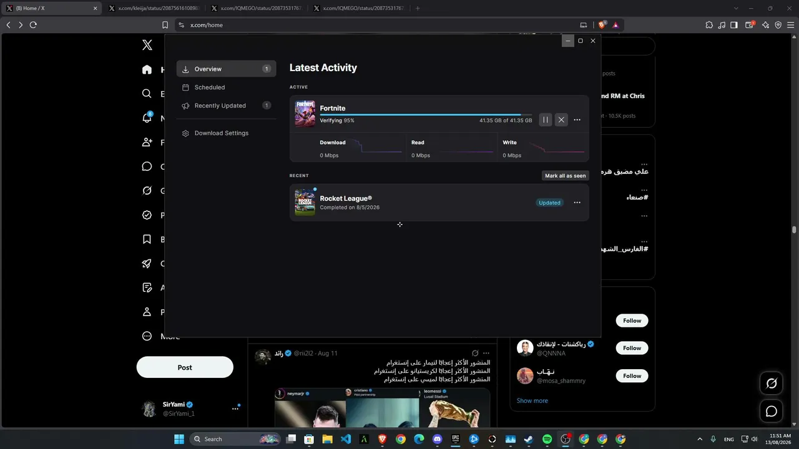The image size is (799, 449).
Task: Open floating Grok button on X page
Action: tap(772, 384)
